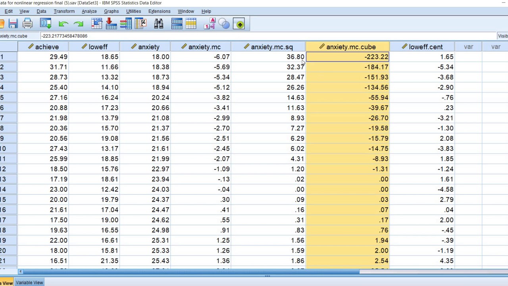Open the Graphs menu
508x286 pixels.
[112, 11]
